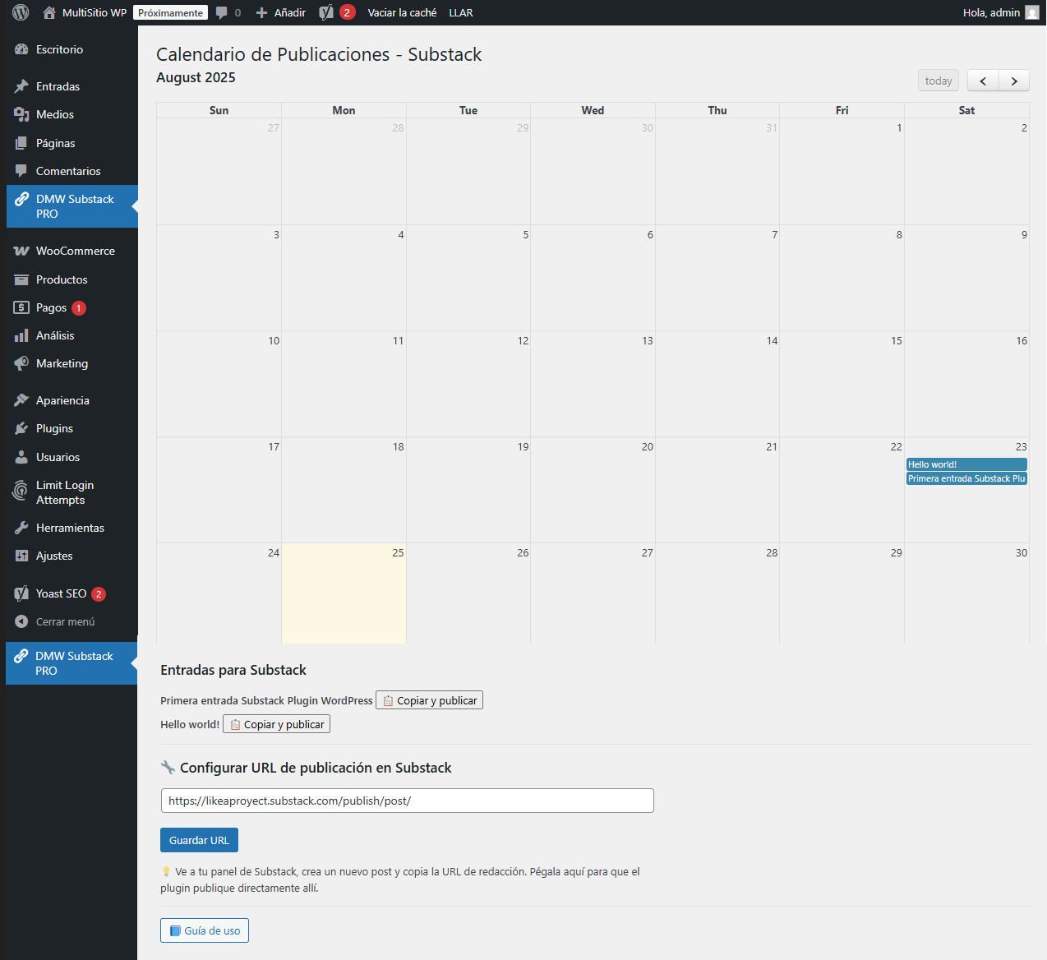Click Vaciar la caché in admin bar
The width and height of the screenshot is (1047, 960).
(x=402, y=12)
